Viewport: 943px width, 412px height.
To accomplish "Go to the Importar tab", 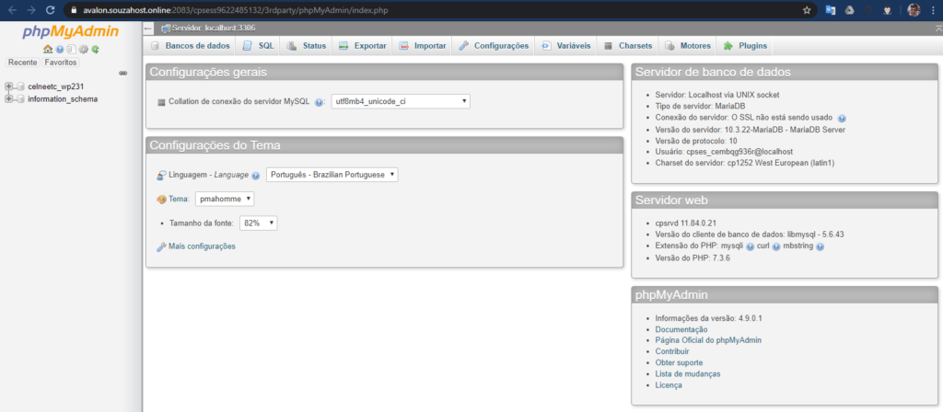I will [423, 46].
